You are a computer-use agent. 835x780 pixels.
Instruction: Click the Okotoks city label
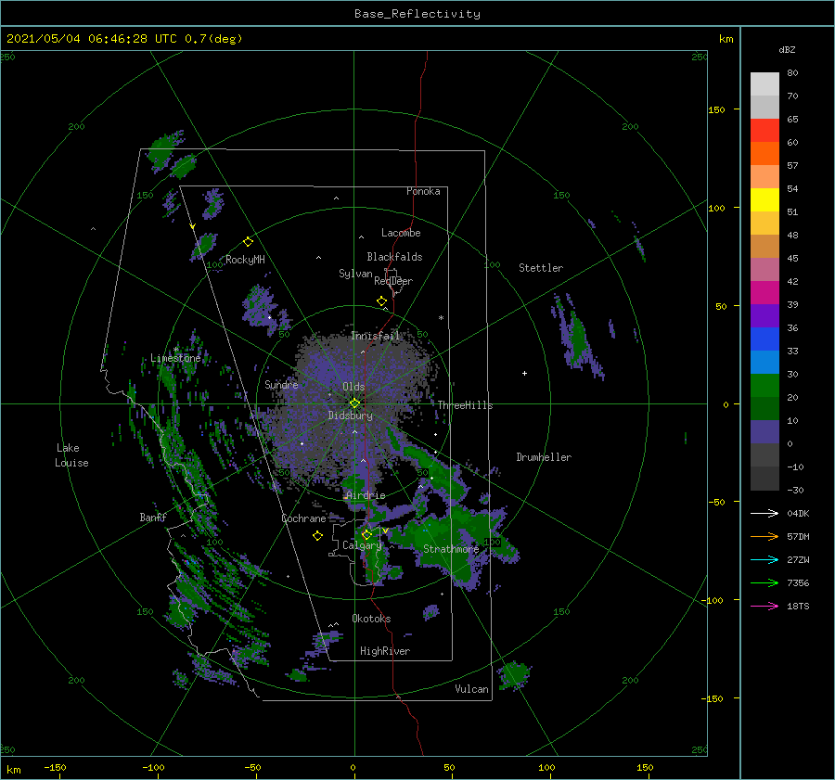point(371,618)
